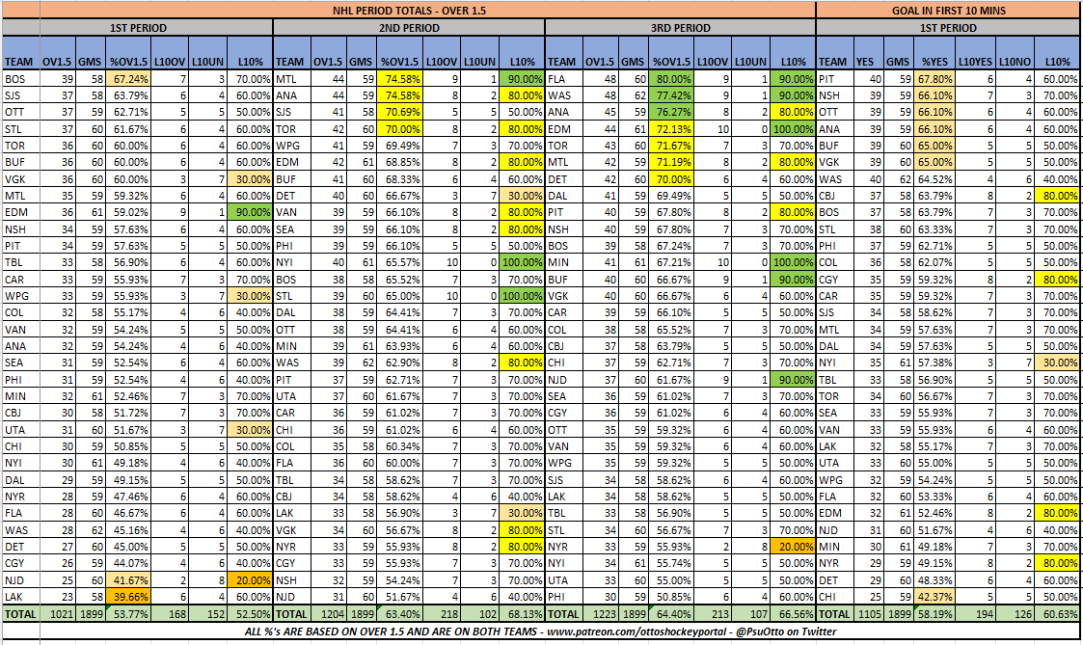Click WAS's 45.16% cell
Screen dimensions: 1083x645
click(127, 529)
